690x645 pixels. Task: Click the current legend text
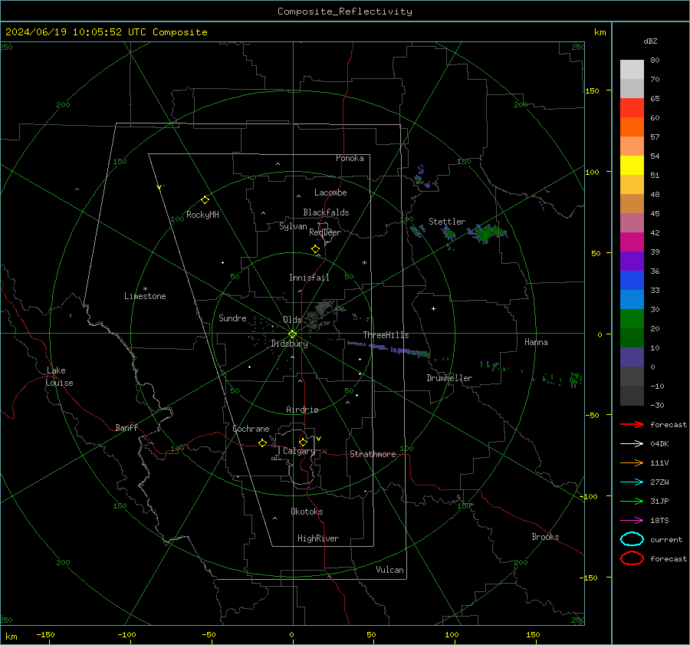(x=666, y=540)
